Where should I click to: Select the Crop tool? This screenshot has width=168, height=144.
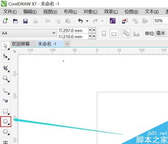[5, 68]
